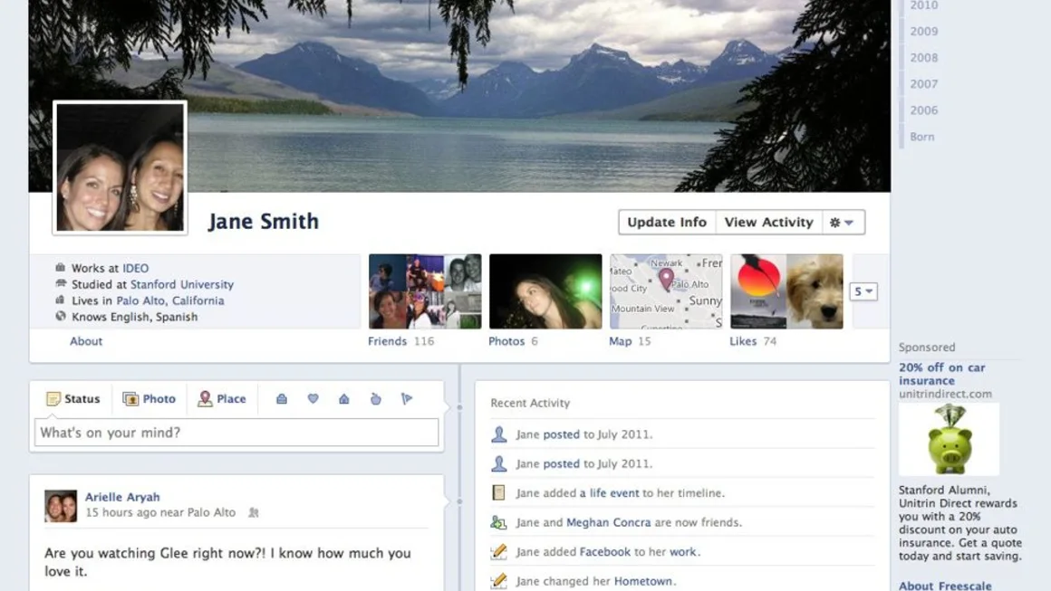Select the Photo tab in composer
The width and height of the screenshot is (1051, 591).
(149, 399)
